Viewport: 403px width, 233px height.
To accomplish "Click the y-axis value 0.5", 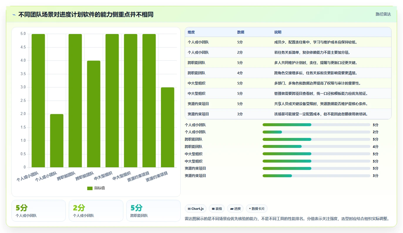I will tap(23, 154).
